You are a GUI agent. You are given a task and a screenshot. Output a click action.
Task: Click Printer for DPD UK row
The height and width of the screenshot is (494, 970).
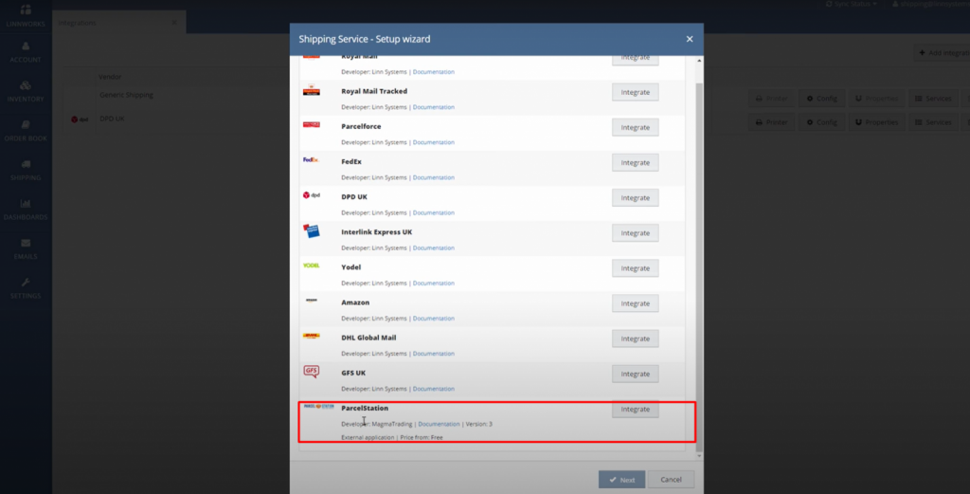click(772, 122)
